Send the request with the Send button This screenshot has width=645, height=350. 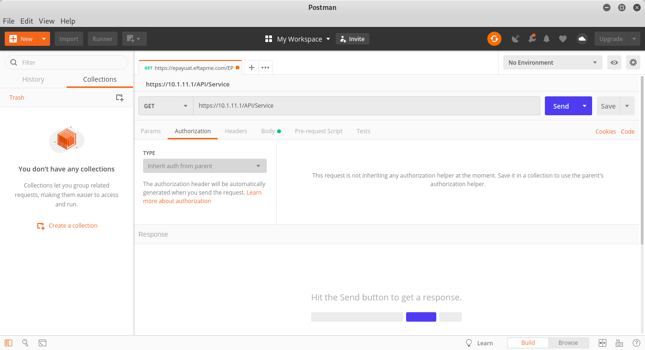click(x=561, y=106)
